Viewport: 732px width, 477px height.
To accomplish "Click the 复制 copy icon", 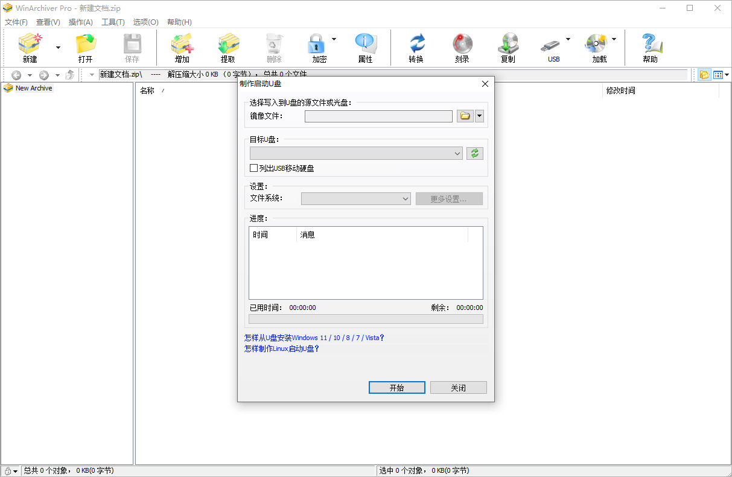I will coord(508,47).
